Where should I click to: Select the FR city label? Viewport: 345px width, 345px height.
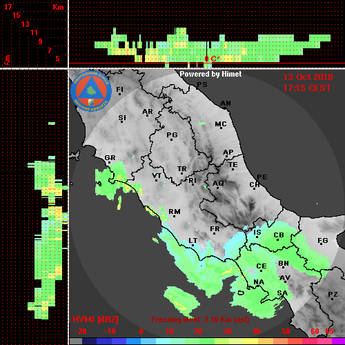click(215, 229)
